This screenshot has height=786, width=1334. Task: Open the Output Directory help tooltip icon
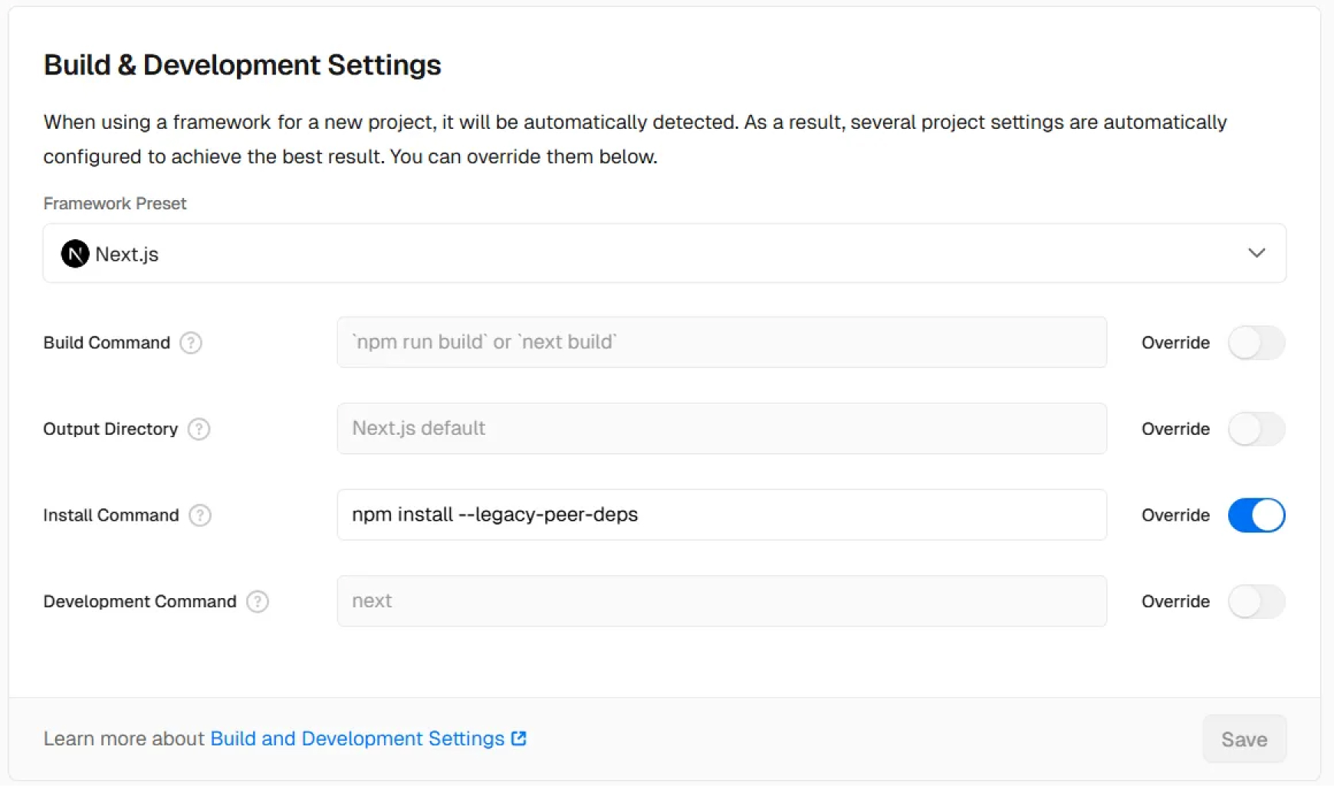pos(199,429)
